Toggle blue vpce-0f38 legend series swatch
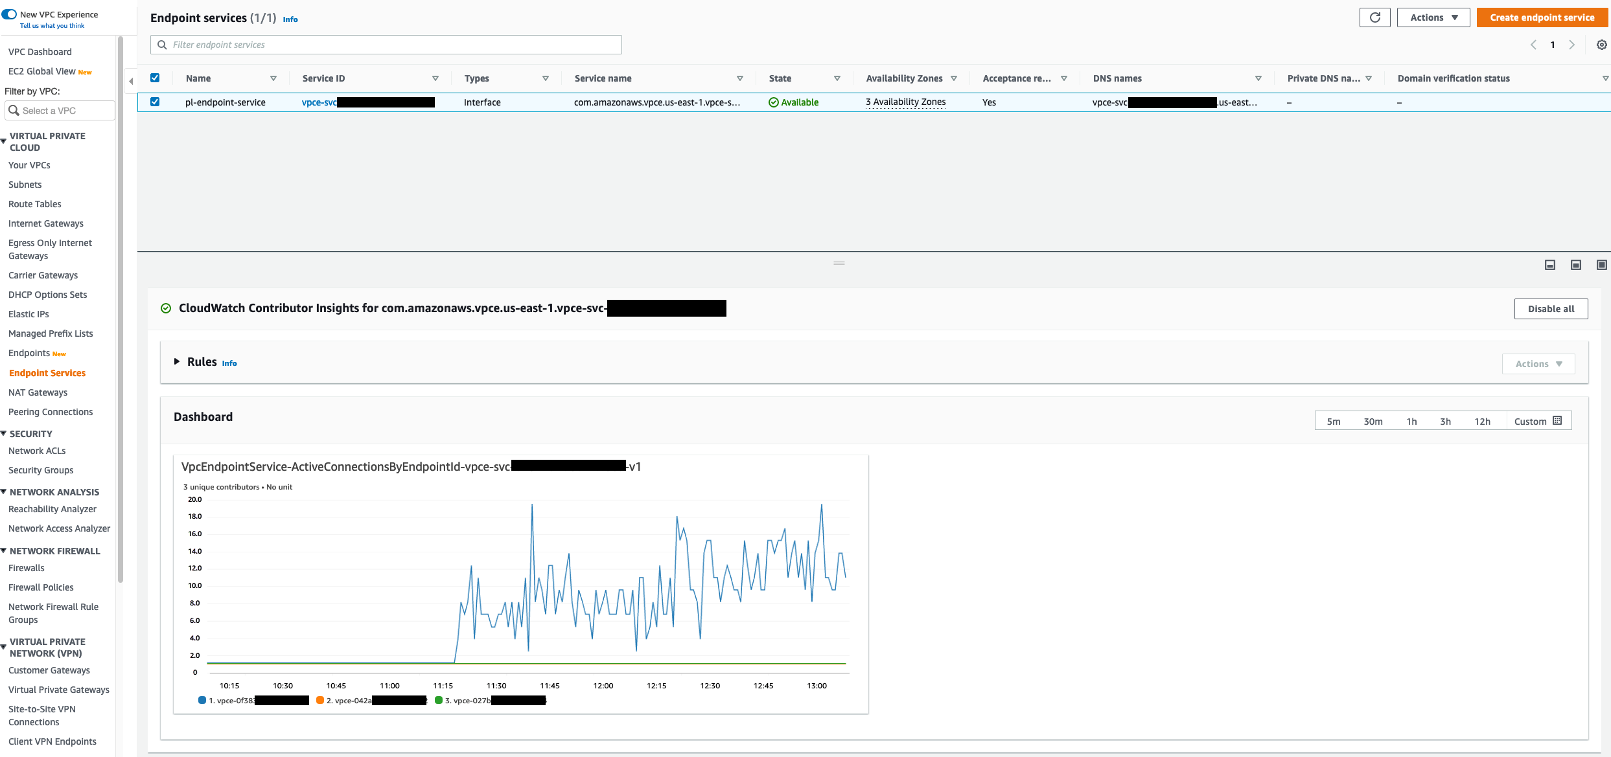Screen dimensions: 1611x757 (202, 700)
